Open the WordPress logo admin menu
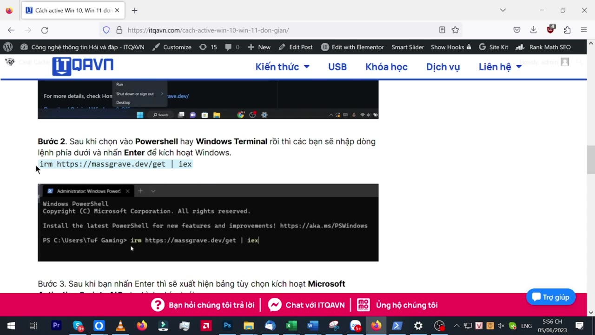 (7, 47)
